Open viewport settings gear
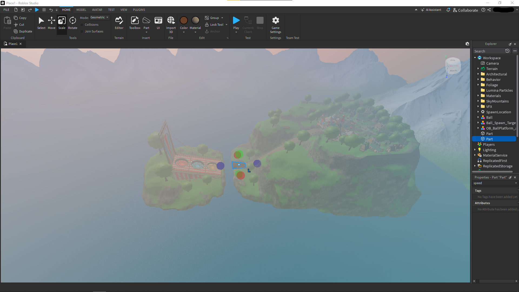 (x=467, y=44)
